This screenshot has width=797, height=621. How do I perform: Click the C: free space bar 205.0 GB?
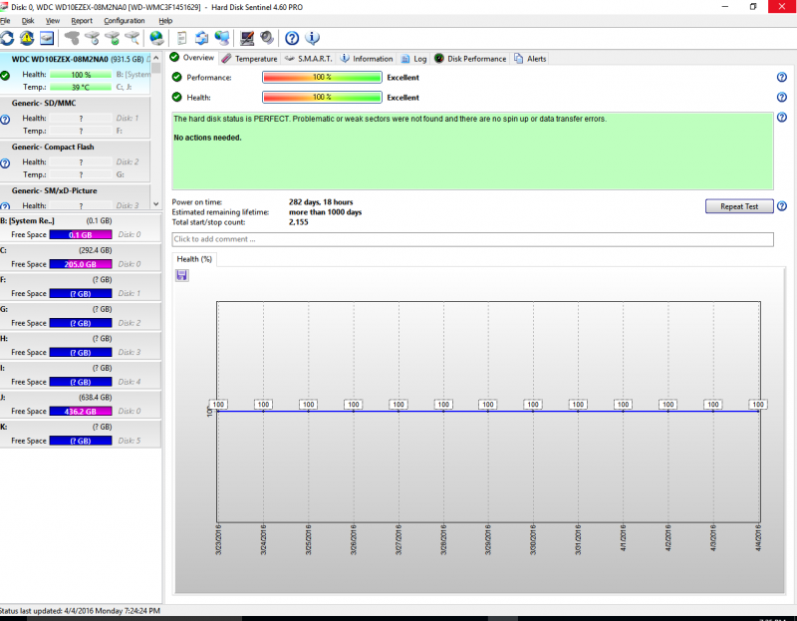pos(81,264)
